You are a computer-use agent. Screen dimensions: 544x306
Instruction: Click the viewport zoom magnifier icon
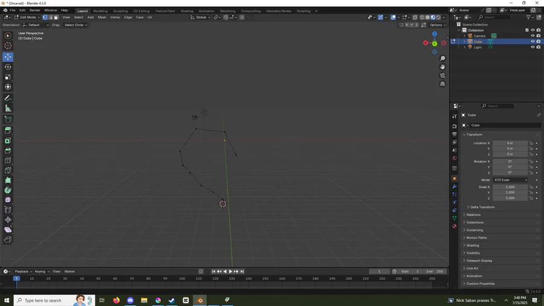(442, 59)
